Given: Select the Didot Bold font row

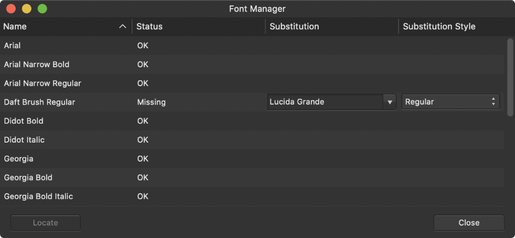Looking at the screenshot, I should [x=24, y=121].
